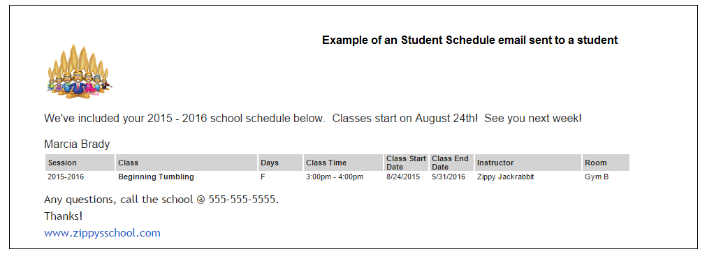Click the Zippy Jackrabbit instructor cell

pyautogui.click(x=506, y=177)
